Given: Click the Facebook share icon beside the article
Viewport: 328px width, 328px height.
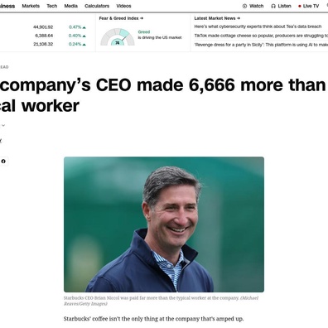Looking at the screenshot, I should tap(3, 162).
